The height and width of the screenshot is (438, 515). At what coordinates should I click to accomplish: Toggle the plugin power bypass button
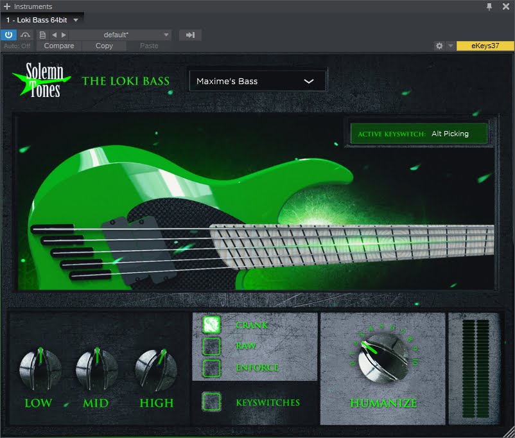(8, 35)
